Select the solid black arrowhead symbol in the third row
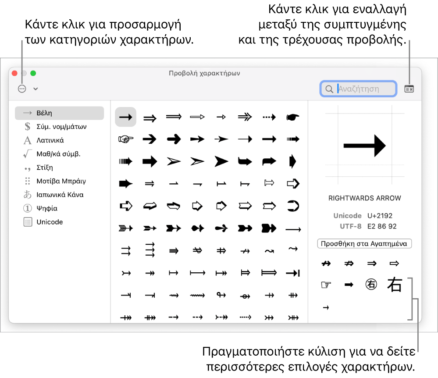Image resolution: width=438 pixels, height=378 pixels. point(221,161)
